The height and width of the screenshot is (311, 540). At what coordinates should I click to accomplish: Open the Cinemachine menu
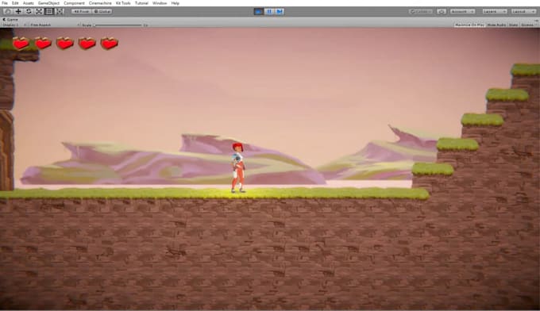click(x=100, y=3)
